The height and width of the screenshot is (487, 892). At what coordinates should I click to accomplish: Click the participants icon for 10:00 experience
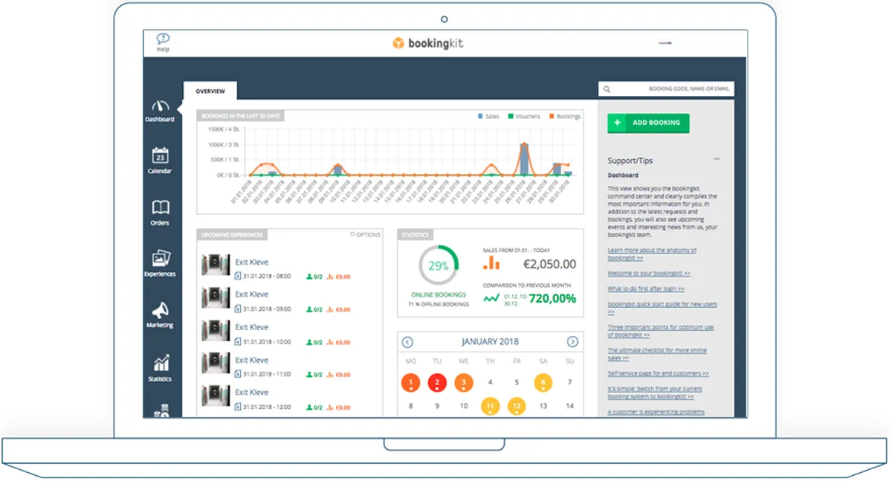point(309,341)
